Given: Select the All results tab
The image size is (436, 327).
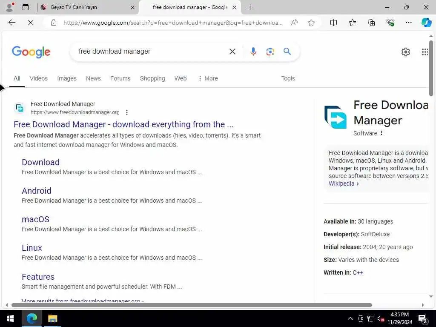Looking at the screenshot, I should point(17,78).
